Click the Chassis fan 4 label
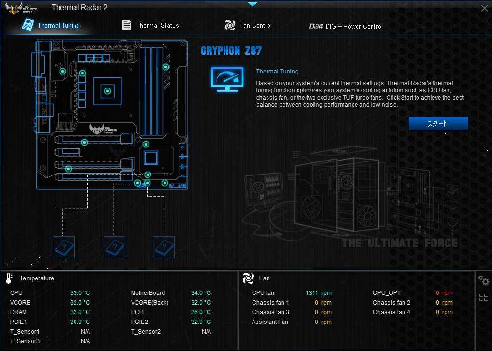This screenshot has height=351, width=492. point(391,312)
